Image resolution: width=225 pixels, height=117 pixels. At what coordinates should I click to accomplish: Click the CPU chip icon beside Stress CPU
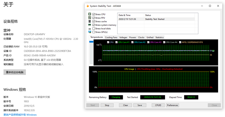pyautogui.click(x=90, y=14)
